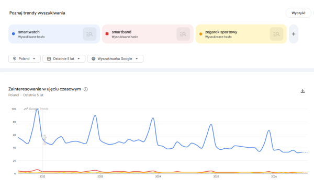314x190 pixels.
Task: Click the Uwaga note marker on chart
Action: 44,140
